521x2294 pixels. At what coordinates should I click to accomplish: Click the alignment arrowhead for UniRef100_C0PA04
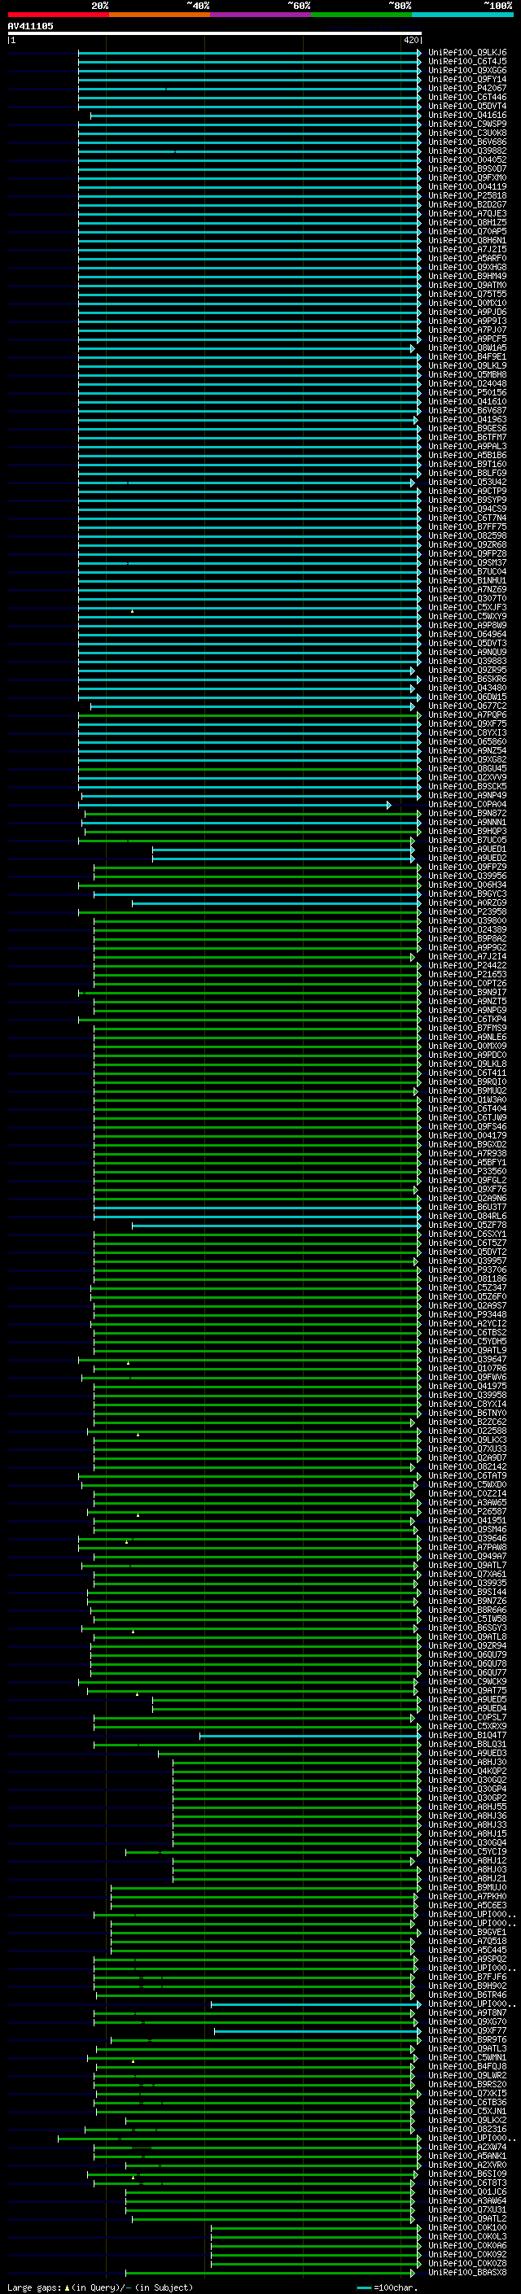tap(388, 805)
